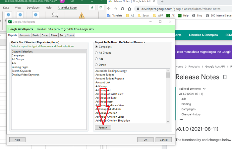Bookmark the Release Notes page icon

click(225, 77)
